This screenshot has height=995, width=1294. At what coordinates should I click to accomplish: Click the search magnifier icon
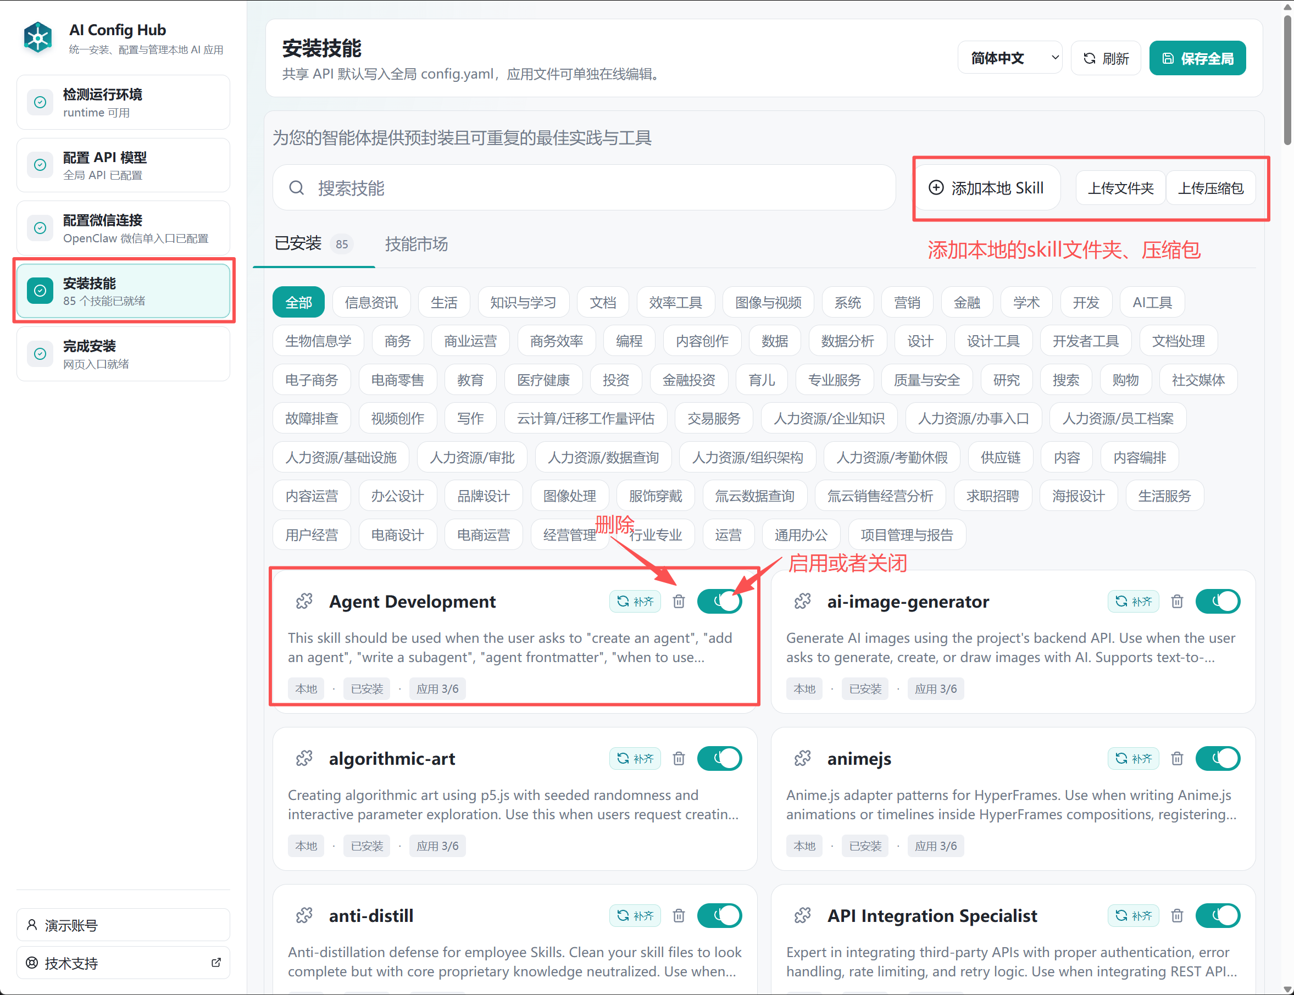pyautogui.click(x=296, y=188)
